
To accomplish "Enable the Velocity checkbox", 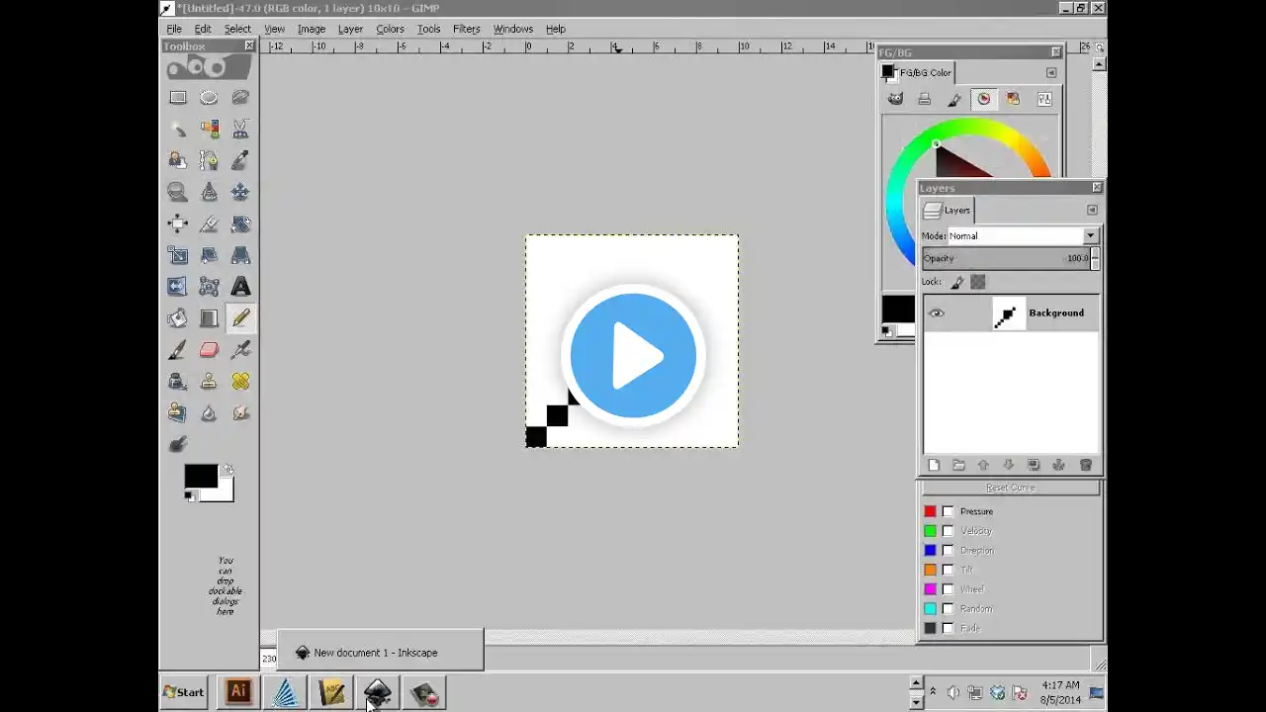I will pyautogui.click(x=948, y=531).
